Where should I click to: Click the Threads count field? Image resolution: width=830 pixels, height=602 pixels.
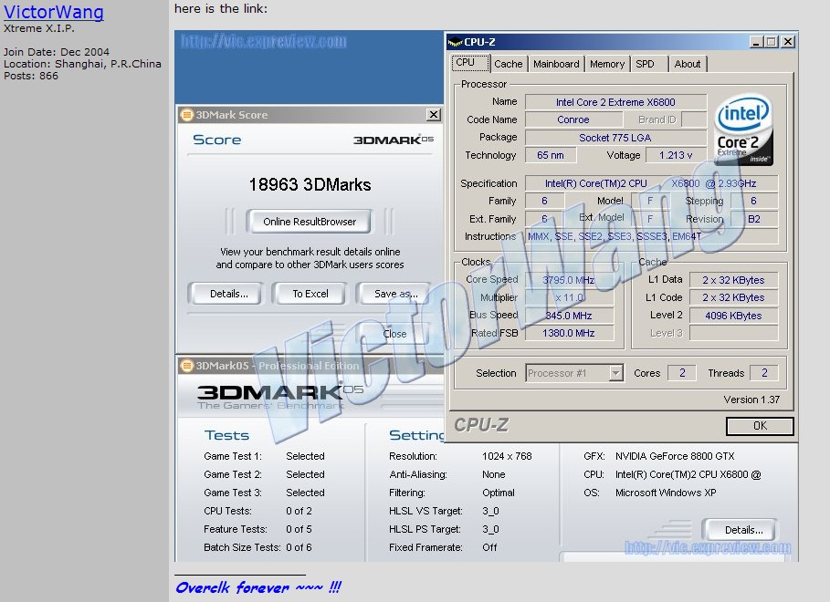[x=764, y=373]
